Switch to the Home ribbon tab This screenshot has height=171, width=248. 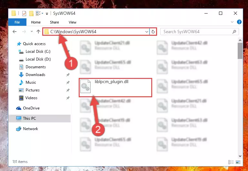[x=36, y=22]
